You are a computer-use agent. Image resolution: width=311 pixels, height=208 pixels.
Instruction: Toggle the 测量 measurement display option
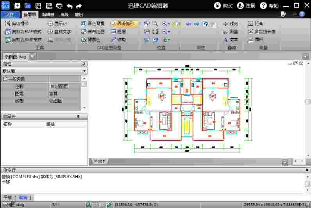tap(230, 32)
